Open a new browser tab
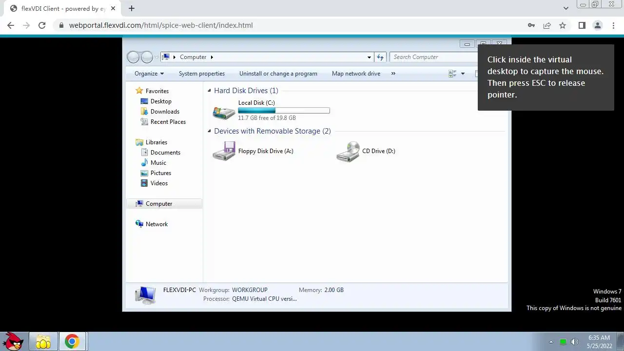Screen dimensions: 624x351 [132, 8]
